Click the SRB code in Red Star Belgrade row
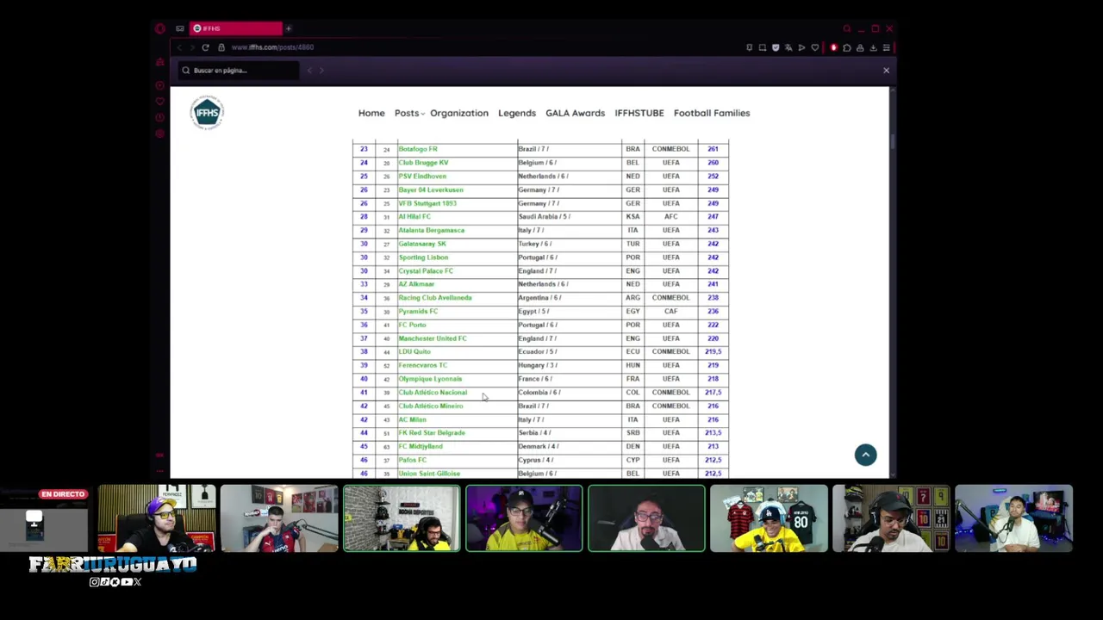Image resolution: width=1103 pixels, height=620 pixels. pos(633,433)
